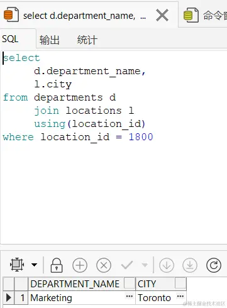Image resolution: width=227 pixels, height=308 pixels.
Task: Click 'using' keyword in the query
Action: tap(50, 124)
